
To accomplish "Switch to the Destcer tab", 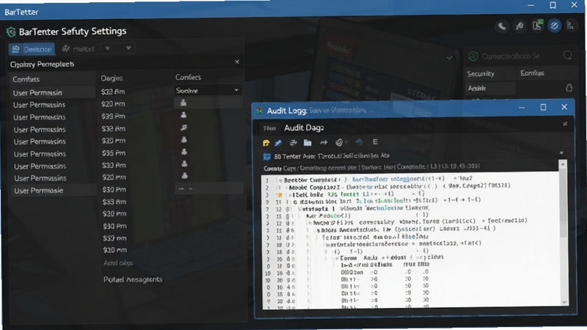I will coord(32,49).
